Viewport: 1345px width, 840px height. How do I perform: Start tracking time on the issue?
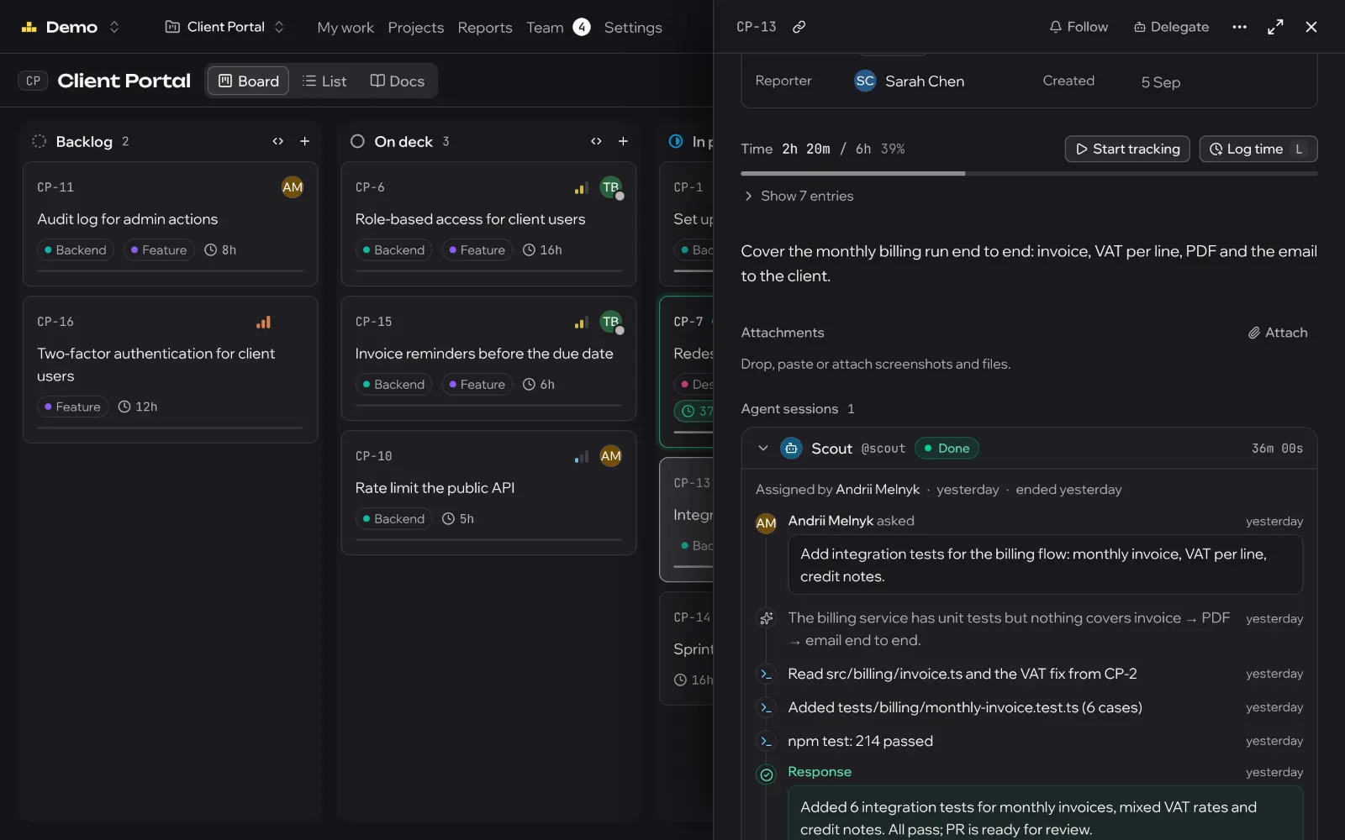[1127, 149]
